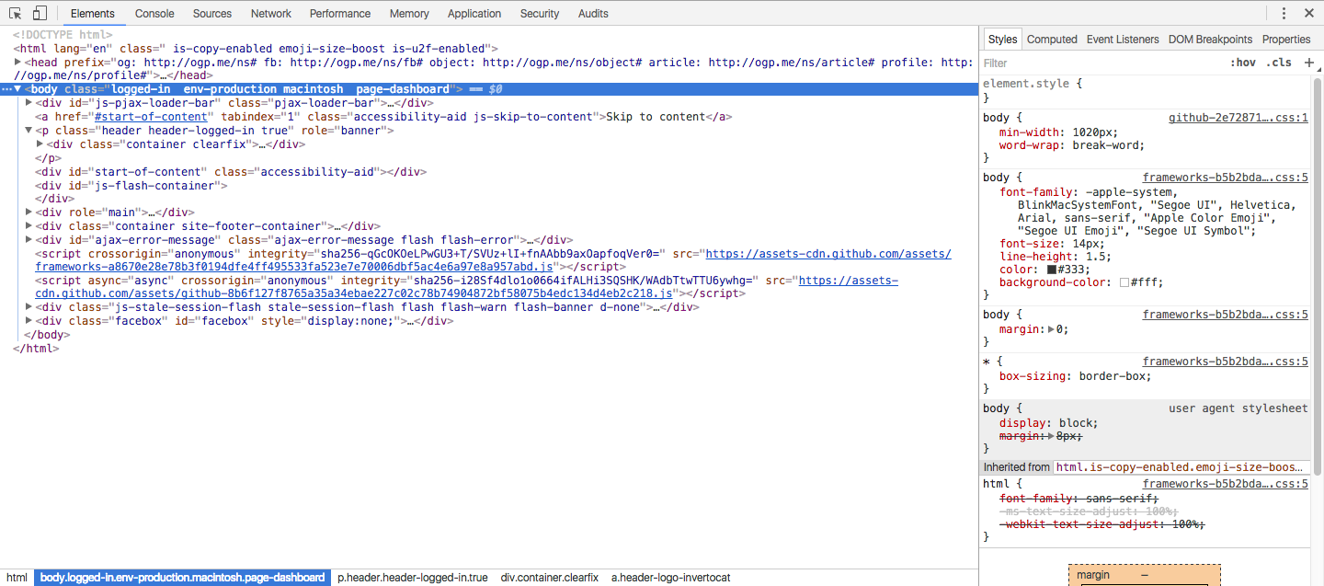Switch to the Console tab

tap(154, 13)
